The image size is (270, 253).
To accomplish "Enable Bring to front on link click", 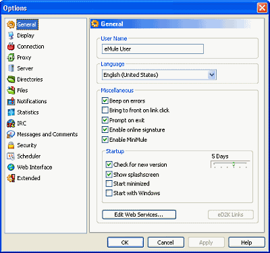I will click(105, 110).
